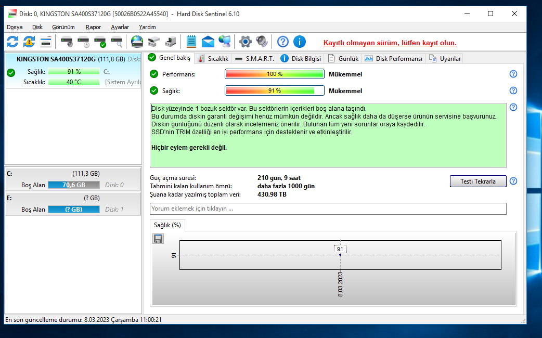Click the blue refresh arrows toolbar icon
The image size is (542, 338).
tap(12, 42)
